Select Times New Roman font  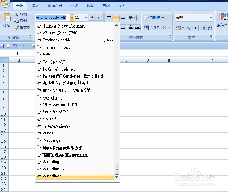(x=75, y=26)
